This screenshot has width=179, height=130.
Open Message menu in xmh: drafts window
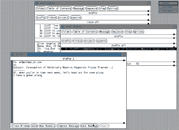104,32
